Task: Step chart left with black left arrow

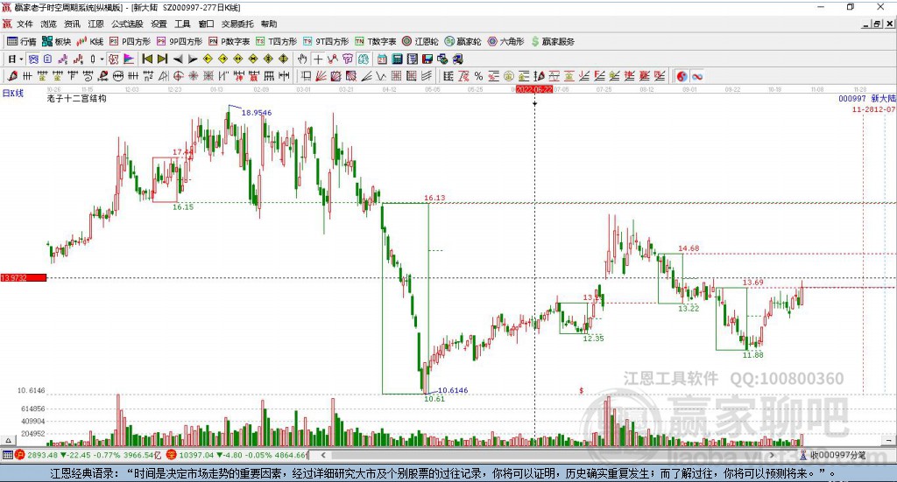Action: 177,59
